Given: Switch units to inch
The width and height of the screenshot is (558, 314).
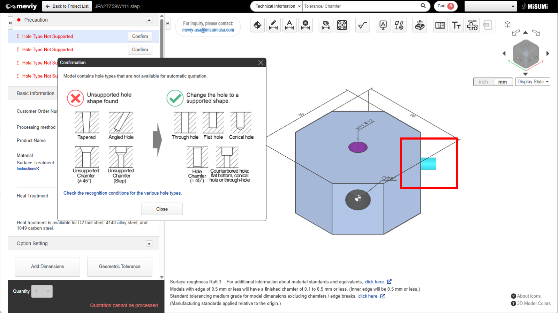Looking at the screenshot, I should coord(483,82).
